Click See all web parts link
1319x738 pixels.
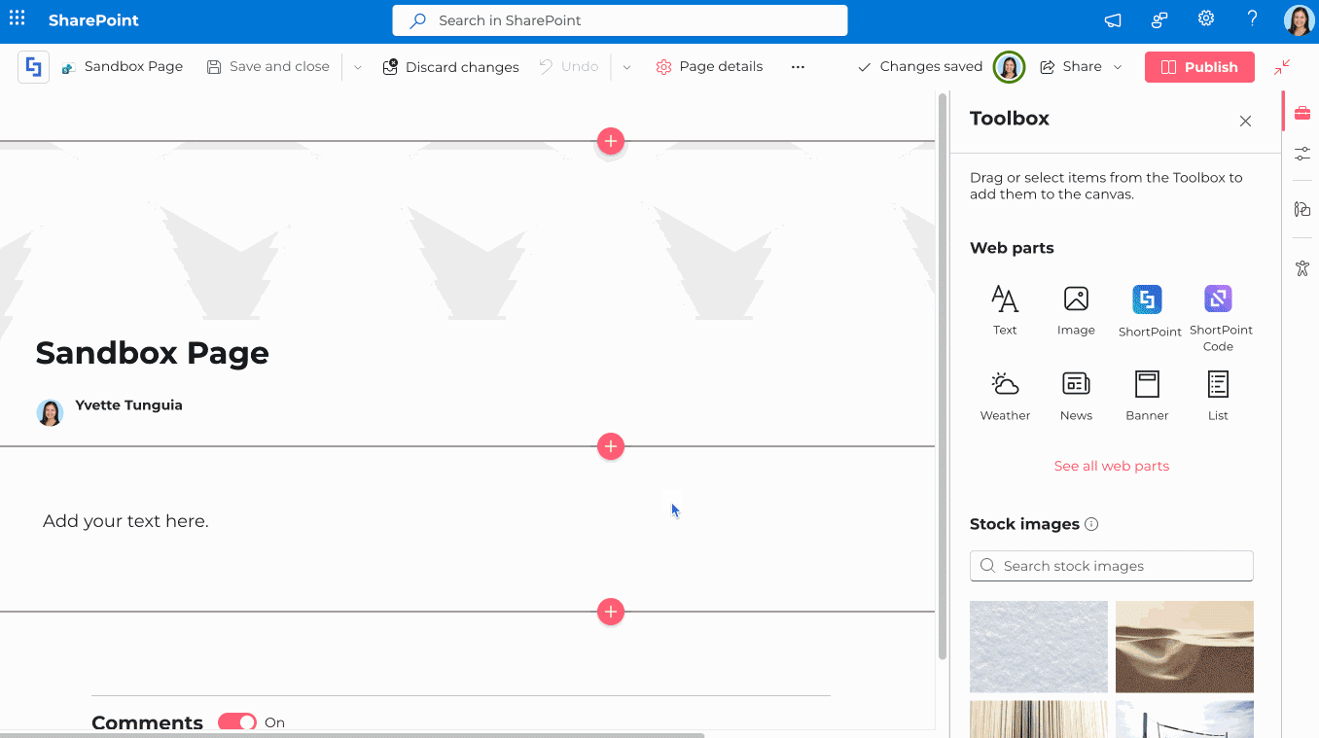click(x=1112, y=466)
